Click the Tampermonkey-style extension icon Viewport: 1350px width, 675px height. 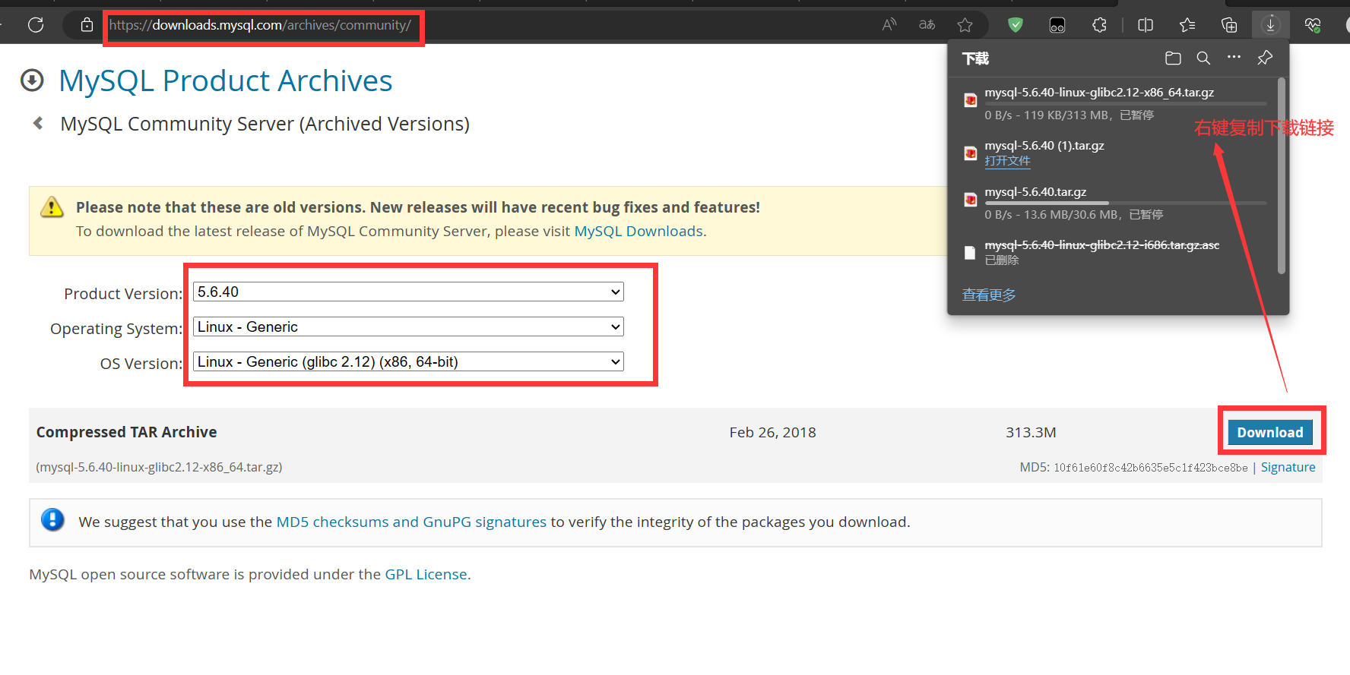click(1057, 25)
